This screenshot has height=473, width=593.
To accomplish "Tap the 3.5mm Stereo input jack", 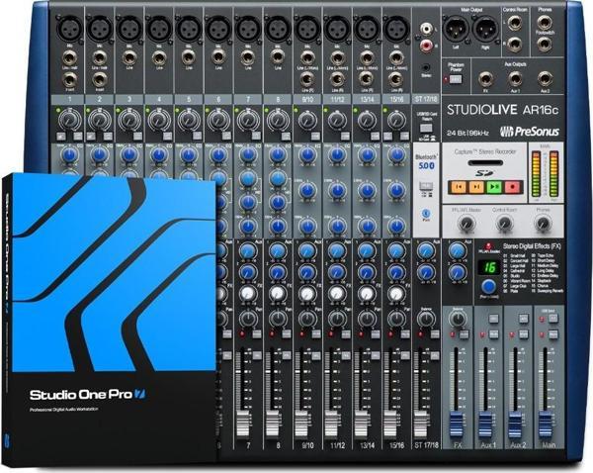I will tap(426, 68).
